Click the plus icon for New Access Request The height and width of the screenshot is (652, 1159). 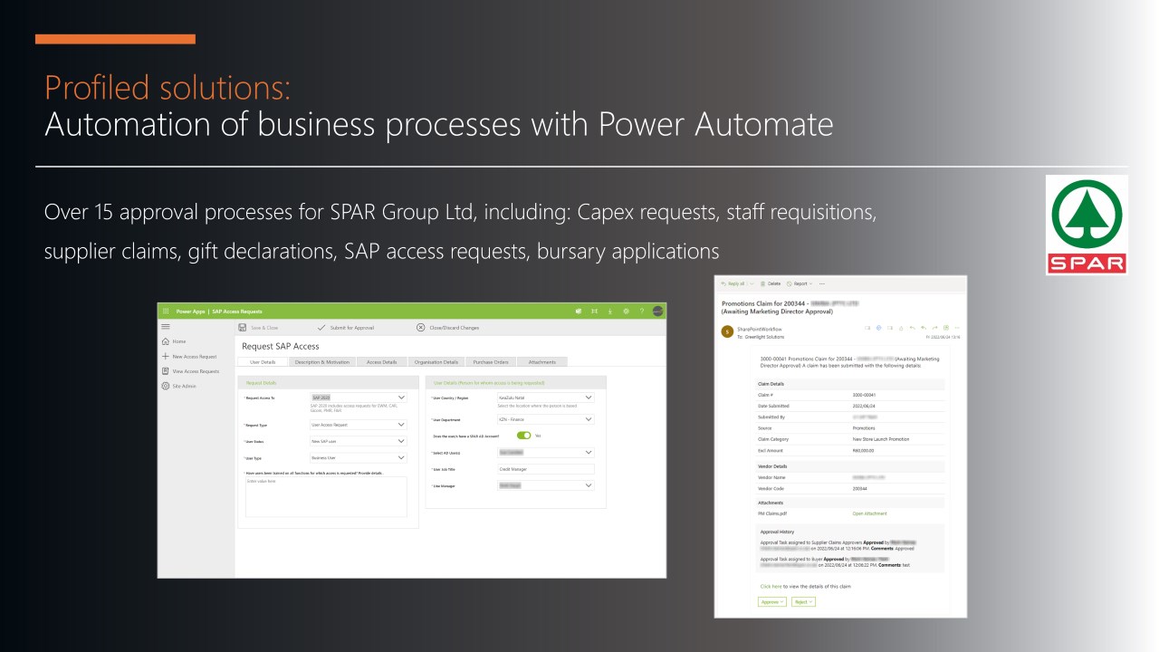pos(165,356)
